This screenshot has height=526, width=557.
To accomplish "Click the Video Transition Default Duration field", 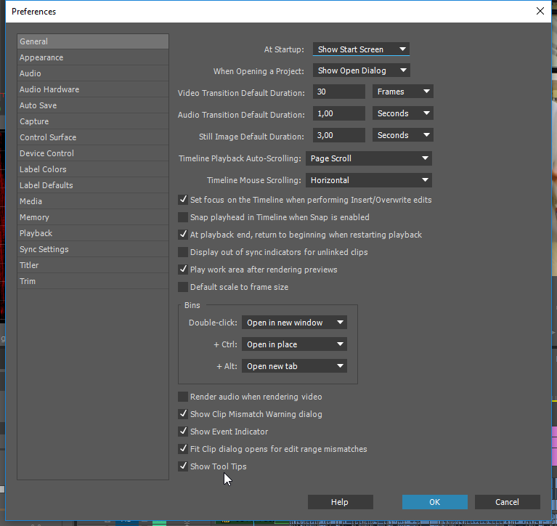I will [339, 92].
